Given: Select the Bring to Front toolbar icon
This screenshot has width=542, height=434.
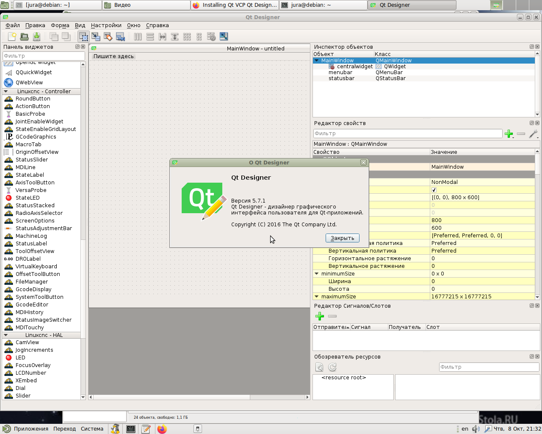Looking at the screenshot, I should pos(66,36).
